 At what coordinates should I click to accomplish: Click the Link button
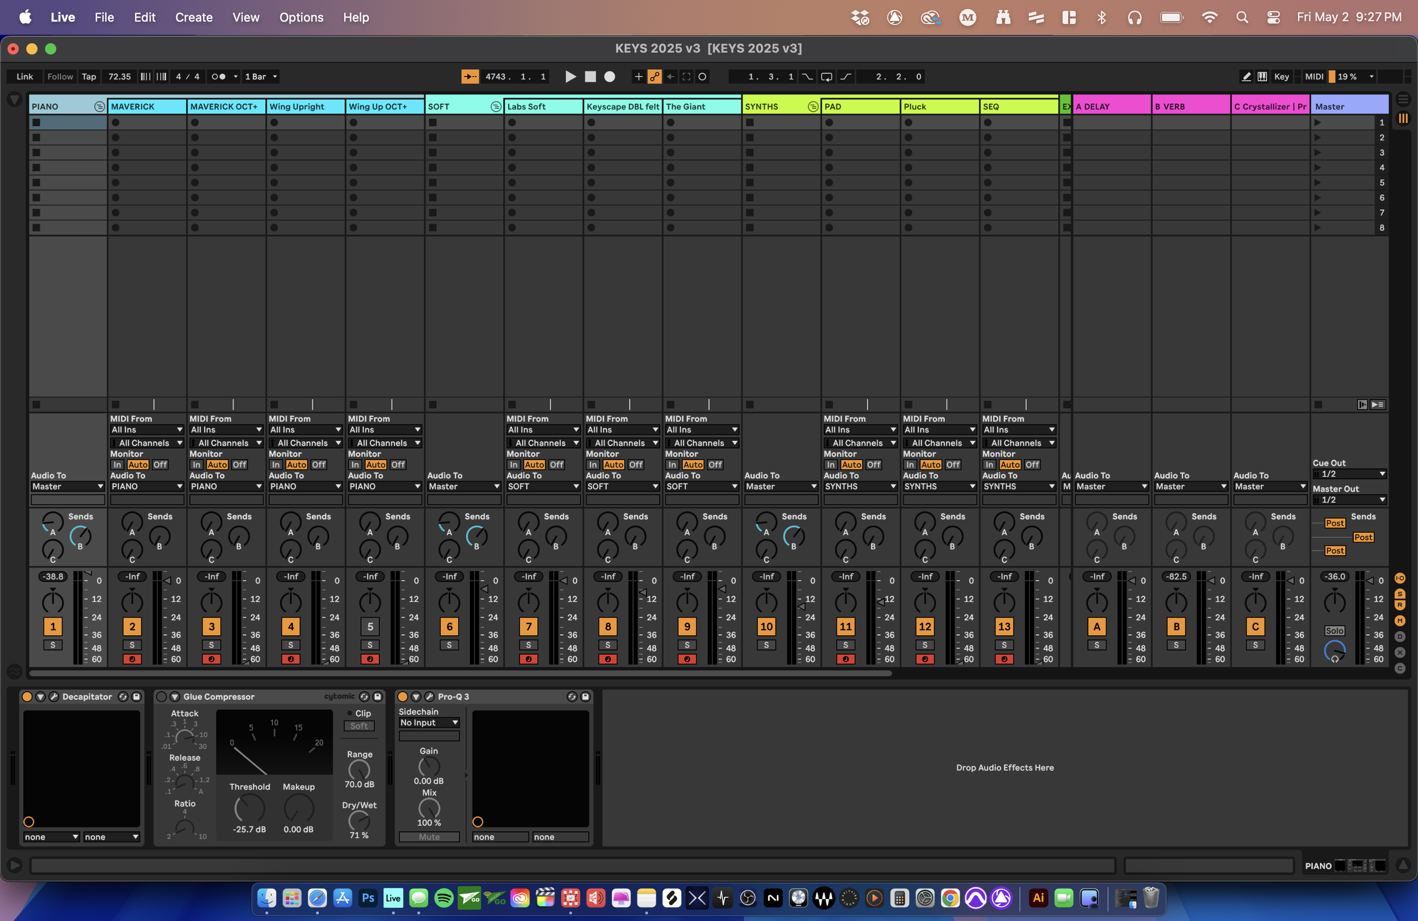click(24, 76)
